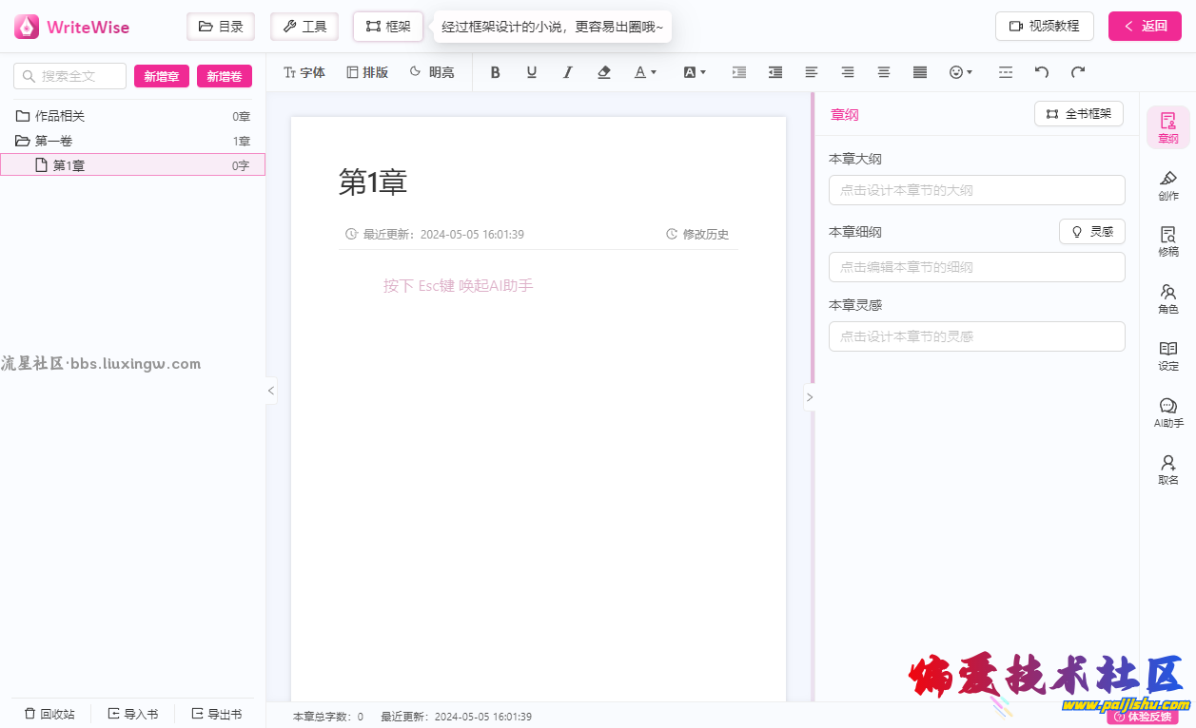Image resolution: width=1196 pixels, height=728 pixels.
Task: Collapse the 第一卷 volume folder
Action: 23,141
